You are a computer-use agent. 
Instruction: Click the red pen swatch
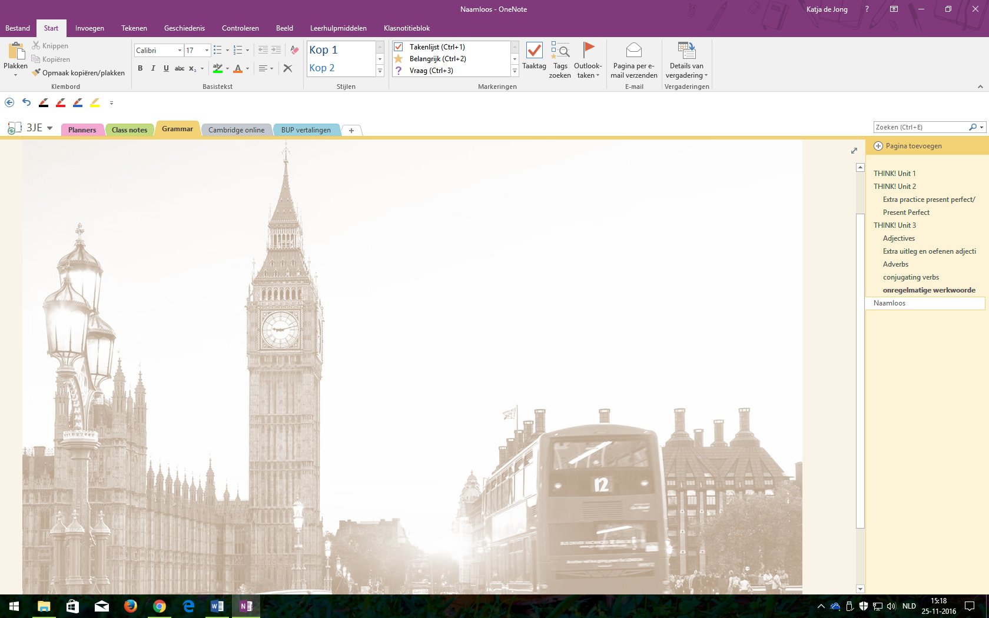point(61,103)
